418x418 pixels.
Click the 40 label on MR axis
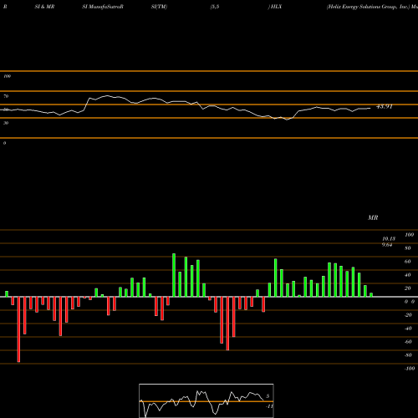coord(408,275)
